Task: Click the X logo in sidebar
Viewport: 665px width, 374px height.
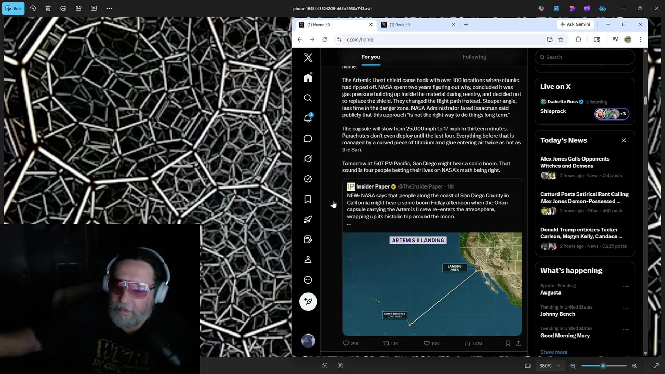Action: pyautogui.click(x=308, y=58)
